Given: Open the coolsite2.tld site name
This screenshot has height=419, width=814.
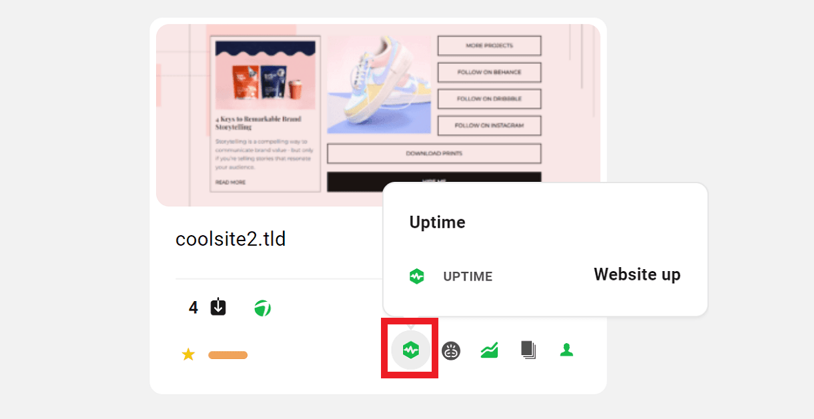Looking at the screenshot, I should click(231, 238).
